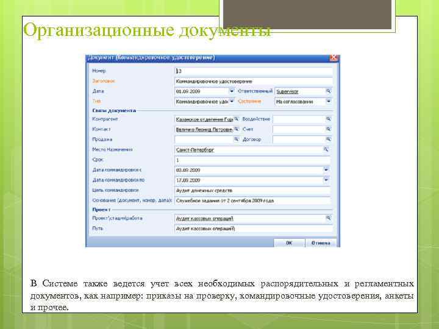The width and height of the screenshot is (439, 329).
Task: Open Дата командировки по date picker
Action: click(x=326, y=180)
